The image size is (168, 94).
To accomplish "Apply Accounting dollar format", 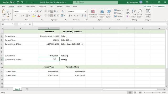I will point(69,16).
